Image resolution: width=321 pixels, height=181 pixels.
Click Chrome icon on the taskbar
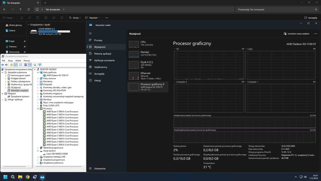pyautogui.click(x=28, y=177)
